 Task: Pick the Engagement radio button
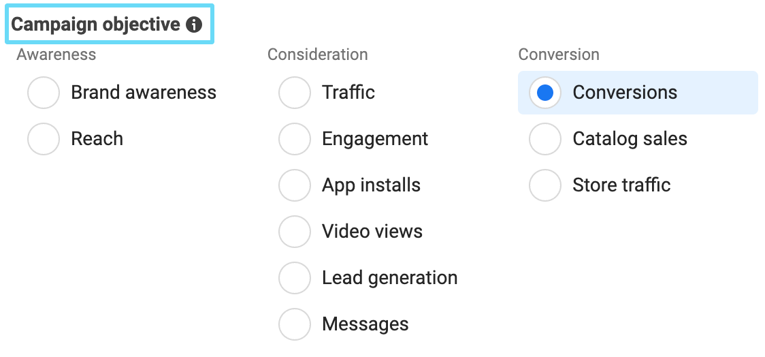295,139
